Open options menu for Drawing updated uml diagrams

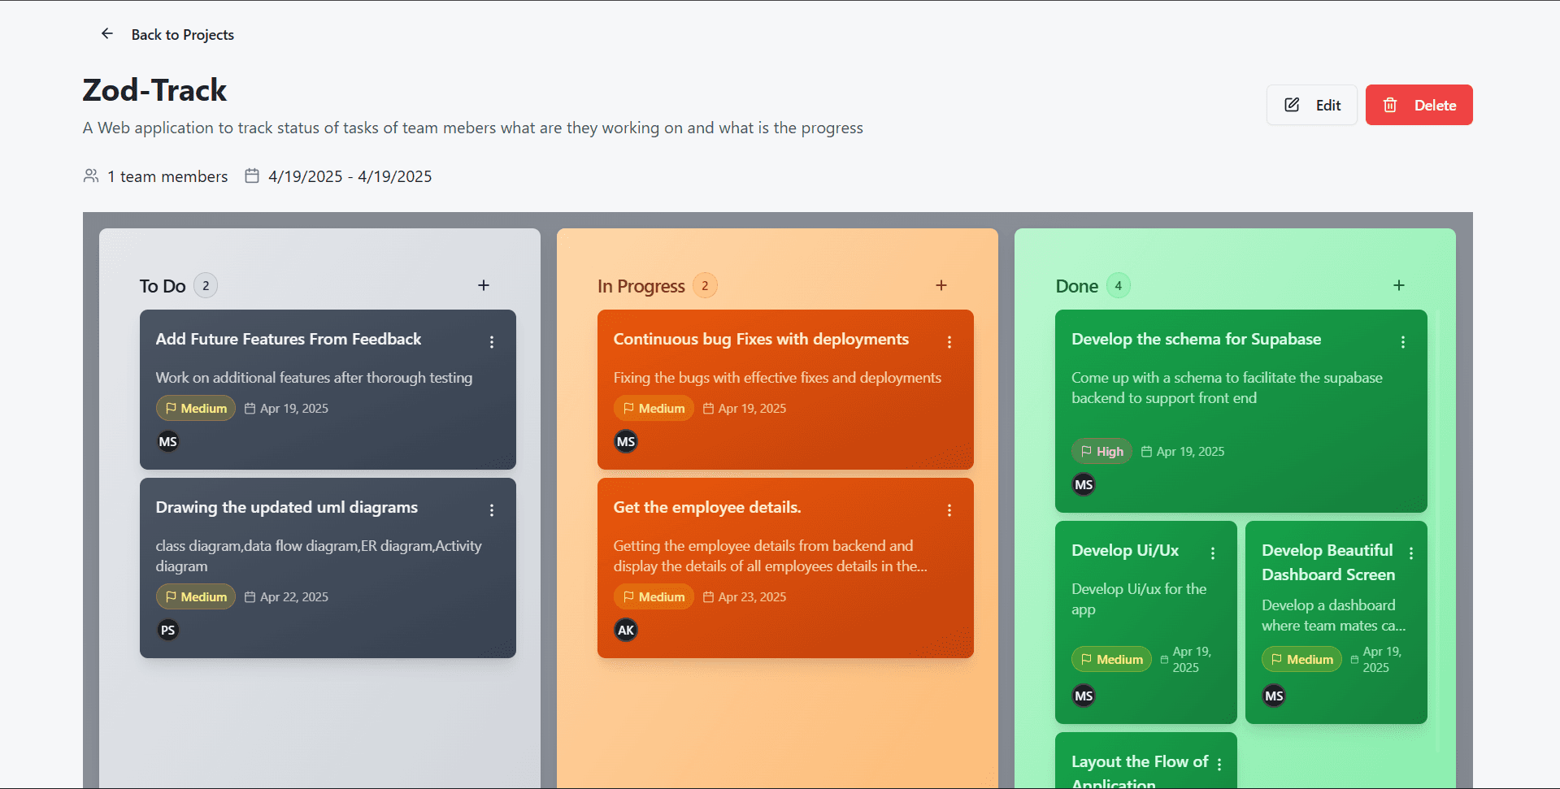(492, 510)
